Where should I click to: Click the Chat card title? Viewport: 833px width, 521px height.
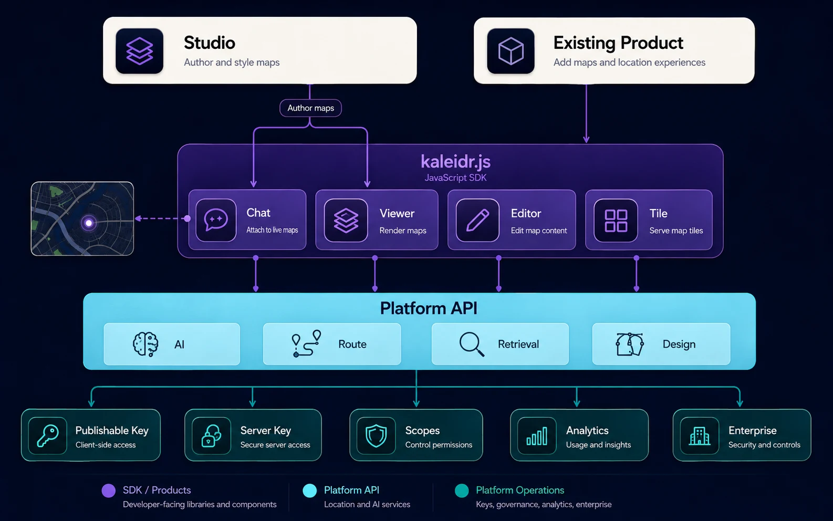258,213
